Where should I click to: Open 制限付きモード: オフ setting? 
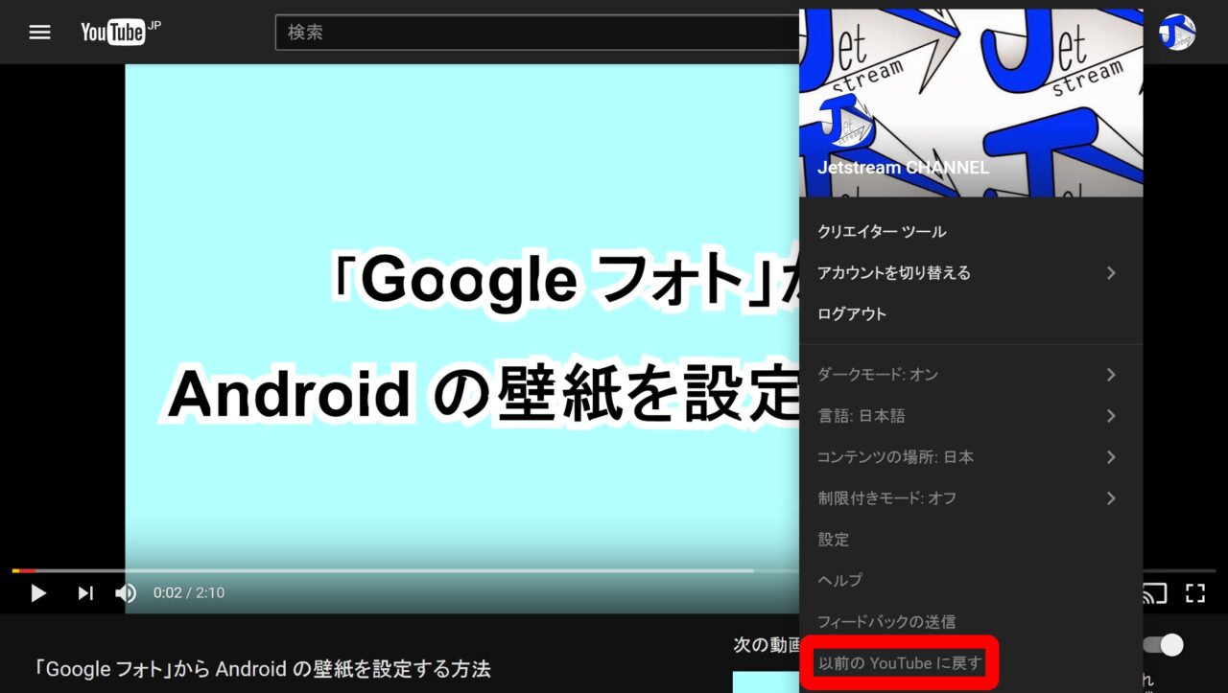(x=969, y=498)
